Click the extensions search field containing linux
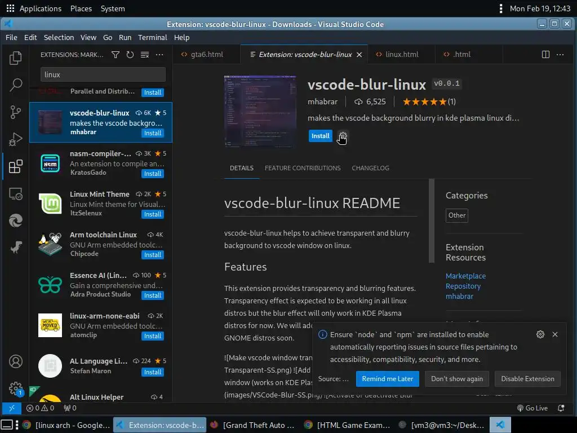Viewport: 577px width, 433px height. pyautogui.click(x=103, y=75)
